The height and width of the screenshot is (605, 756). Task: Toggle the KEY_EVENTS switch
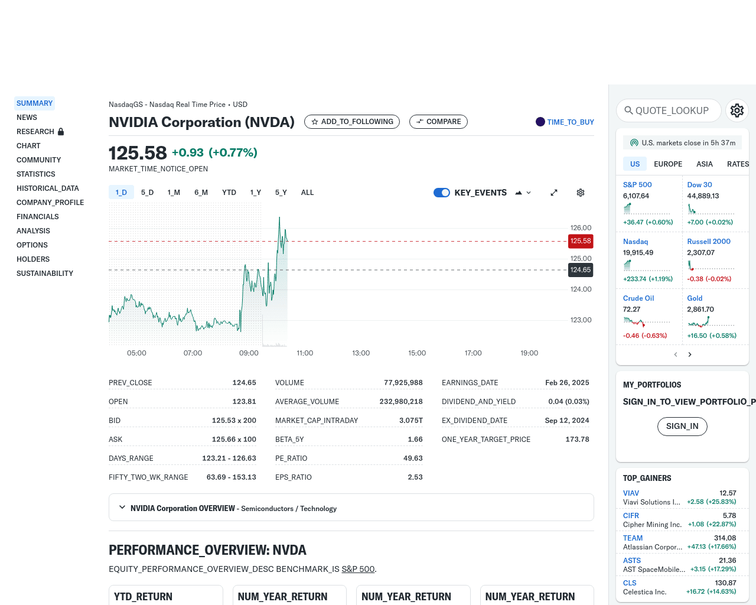click(442, 193)
